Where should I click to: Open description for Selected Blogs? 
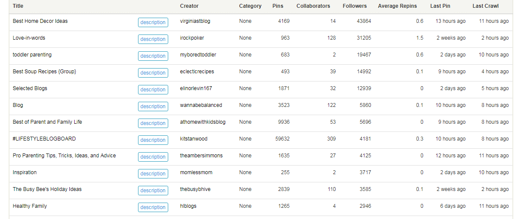[153, 90]
